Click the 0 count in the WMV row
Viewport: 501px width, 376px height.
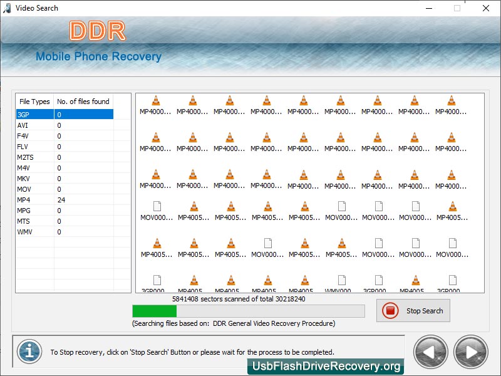pyautogui.click(x=59, y=232)
